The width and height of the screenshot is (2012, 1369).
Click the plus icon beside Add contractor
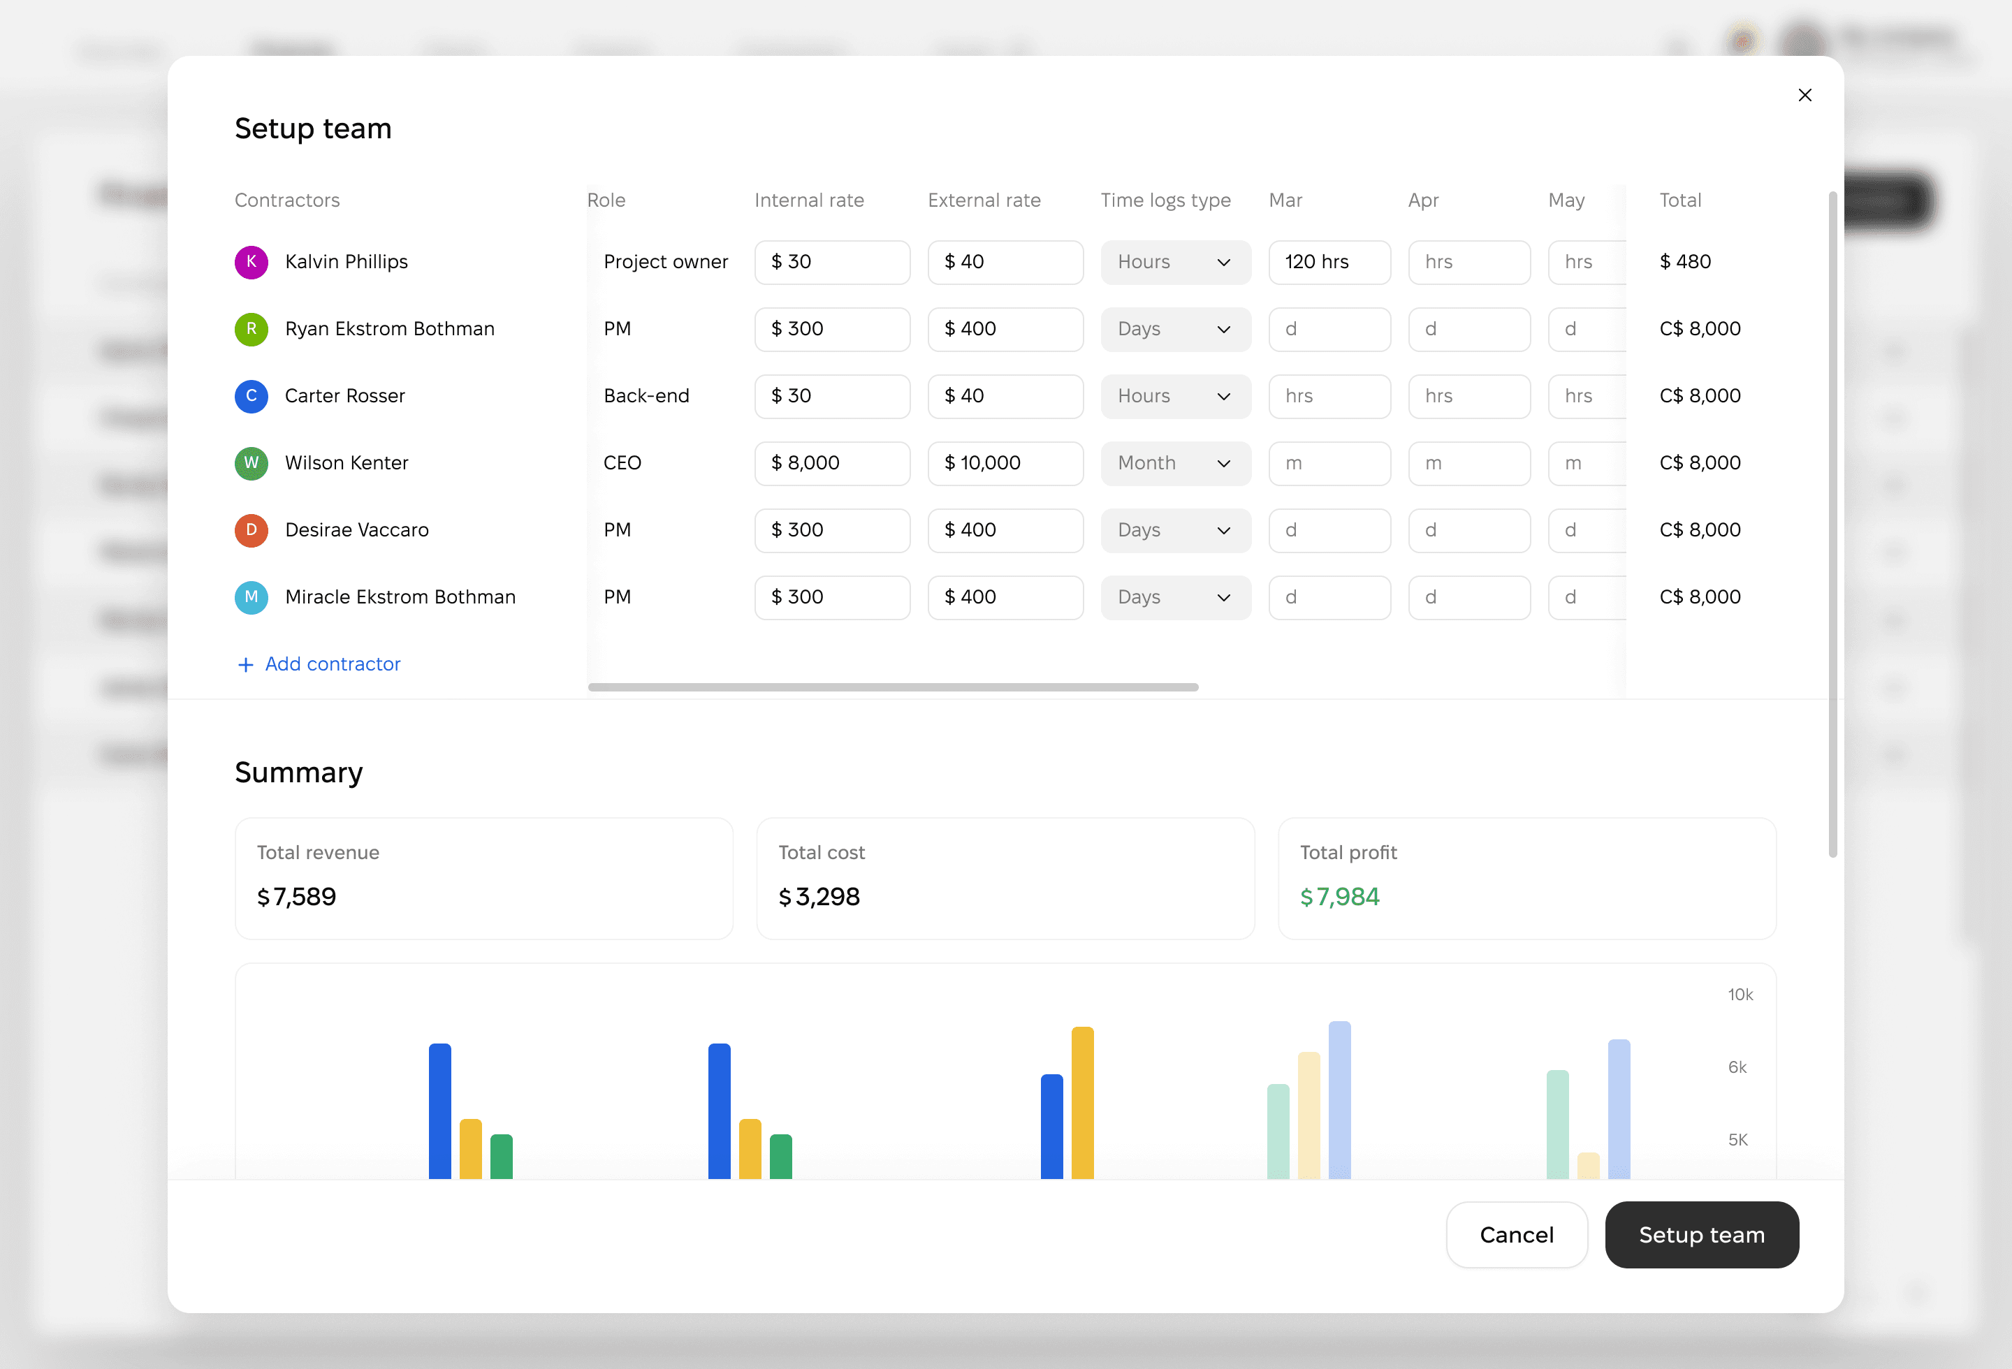(x=245, y=665)
